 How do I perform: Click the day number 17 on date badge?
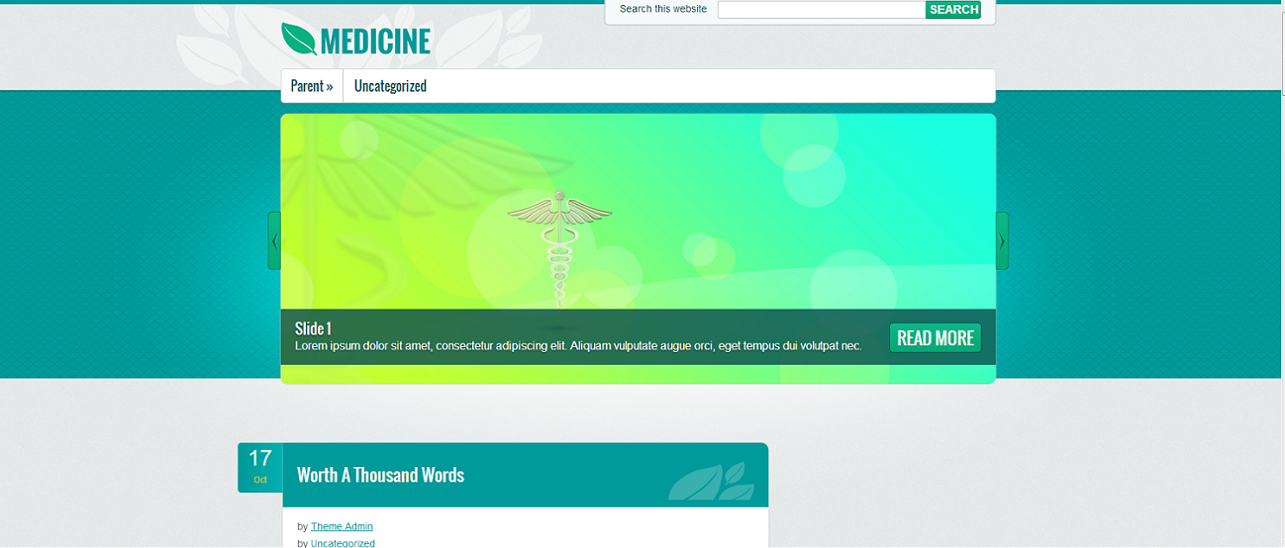pos(260,459)
